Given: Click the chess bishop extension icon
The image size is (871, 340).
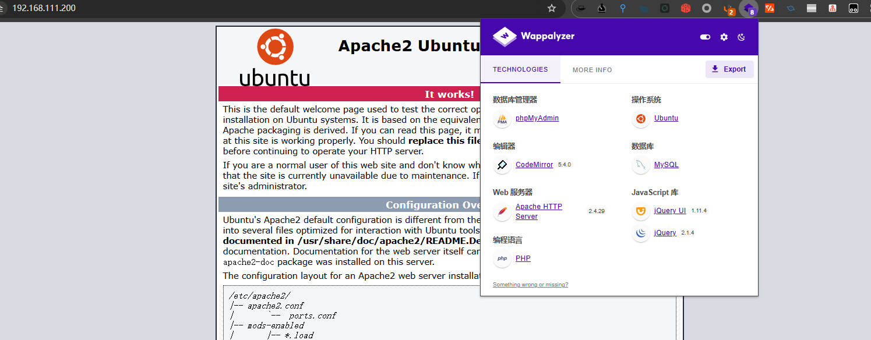Looking at the screenshot, I should click(602, 8).
